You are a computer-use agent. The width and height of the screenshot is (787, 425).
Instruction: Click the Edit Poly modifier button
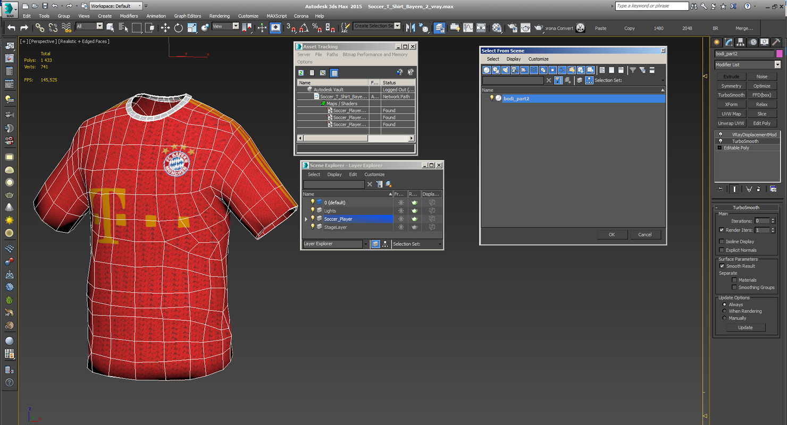761,123
